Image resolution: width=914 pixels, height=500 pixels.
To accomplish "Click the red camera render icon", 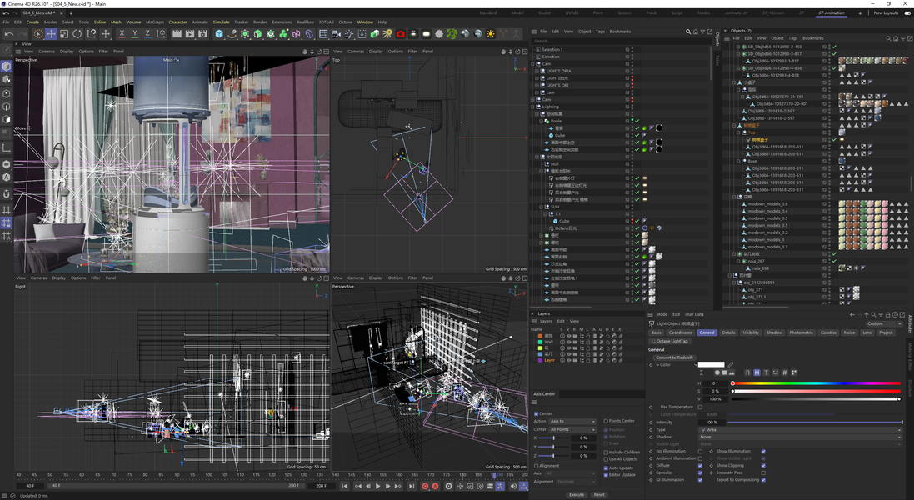I will point(401,34).
